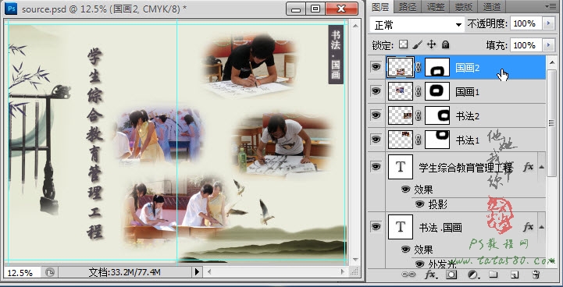Open status bar info arrow menu
Image resolution: width=563 pixels, height=287 pixels.
197,272
